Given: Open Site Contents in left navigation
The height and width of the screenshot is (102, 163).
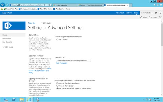Looking at the screenshot, I should [x=7, y=42].
